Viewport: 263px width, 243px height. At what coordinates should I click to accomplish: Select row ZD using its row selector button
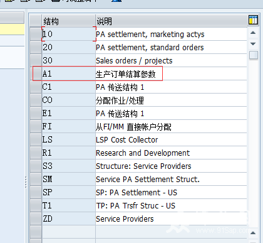pyautogui.click(x=36, y=219)
